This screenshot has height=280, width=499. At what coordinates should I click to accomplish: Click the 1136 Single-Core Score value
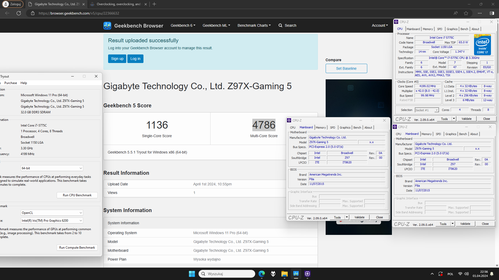click(157, 125)
